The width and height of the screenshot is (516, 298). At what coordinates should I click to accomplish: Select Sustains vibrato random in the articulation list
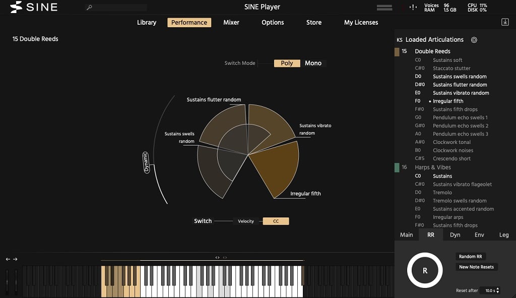pyautogui.click(x=461, y=93)
